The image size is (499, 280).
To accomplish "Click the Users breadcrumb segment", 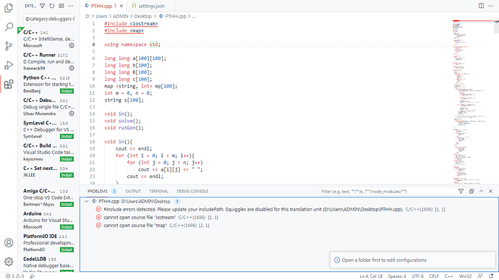I will point(101,16).
